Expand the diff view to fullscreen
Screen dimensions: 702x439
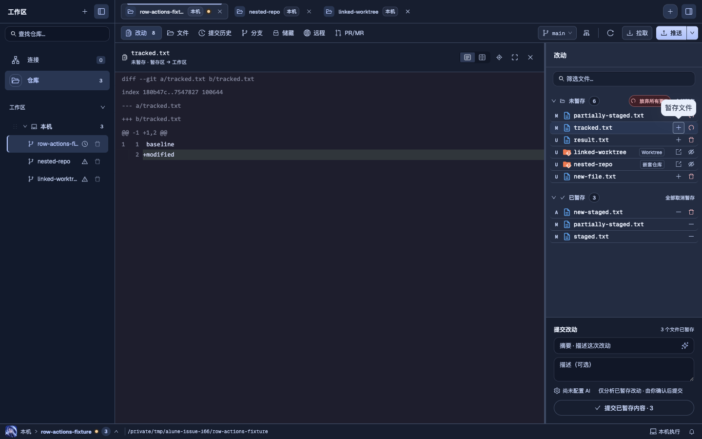515,58
